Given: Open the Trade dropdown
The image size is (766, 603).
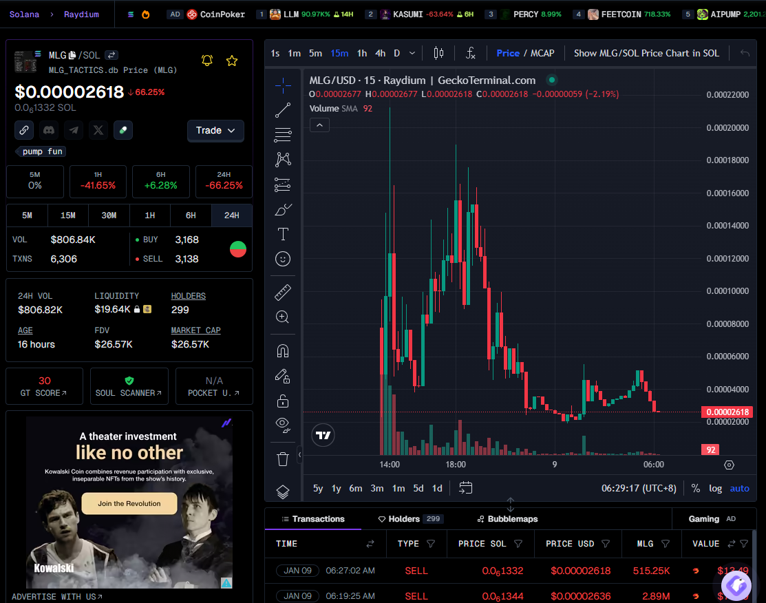Looking at the screenshot, I should pyautogui.click(x=215, y=130).
